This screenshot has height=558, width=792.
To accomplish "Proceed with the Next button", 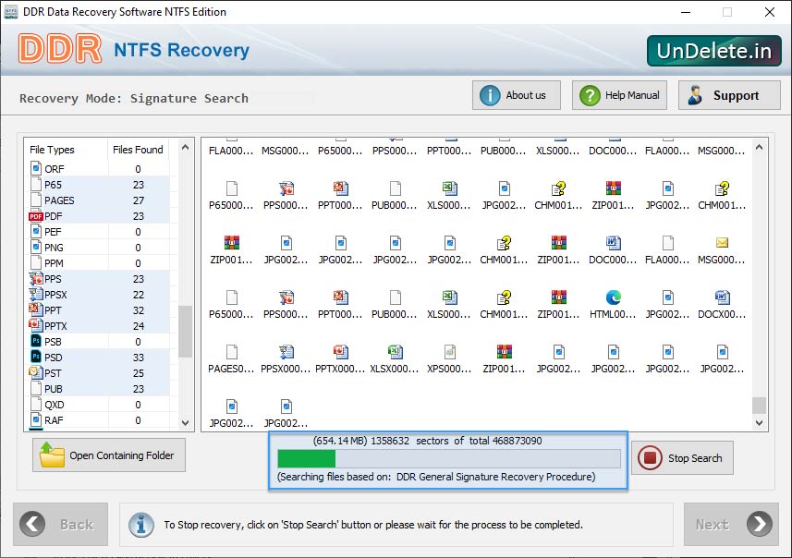I will [x=731, y=524].
